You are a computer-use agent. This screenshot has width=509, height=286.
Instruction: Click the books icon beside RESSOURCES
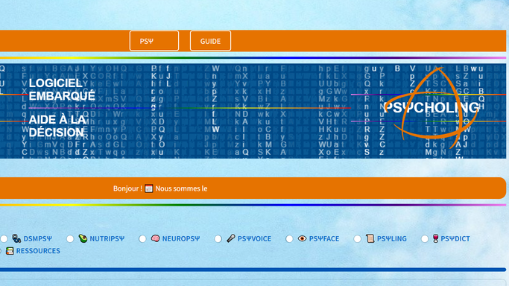(x=10, y=251)
